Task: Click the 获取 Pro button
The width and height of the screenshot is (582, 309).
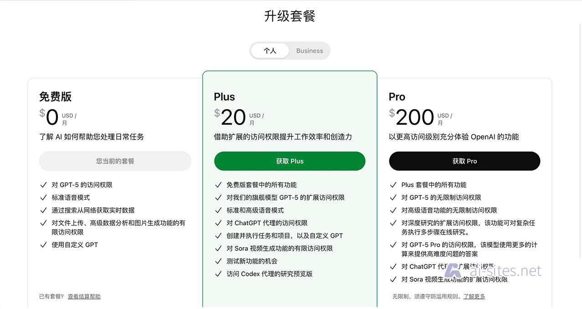Action: coord(465,161)
